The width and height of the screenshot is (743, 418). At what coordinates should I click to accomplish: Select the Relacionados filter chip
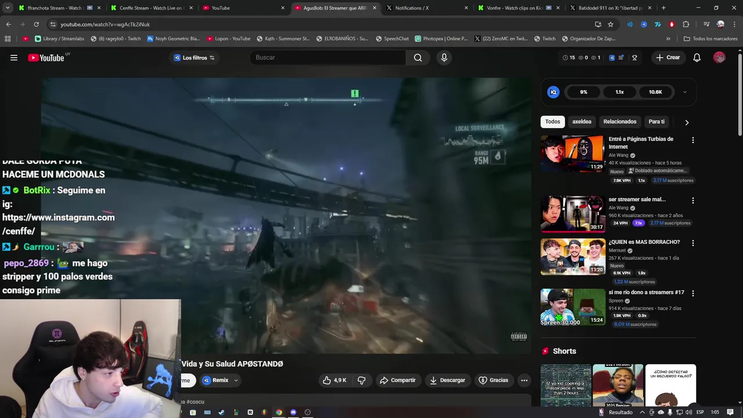pyautogui.click(x=620, y=122)
